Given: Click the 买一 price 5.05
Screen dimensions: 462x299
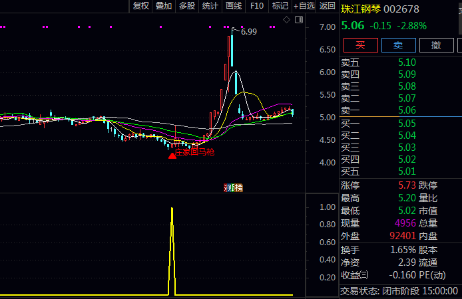Looking at the screenshot, I should (x=407, y=124).
